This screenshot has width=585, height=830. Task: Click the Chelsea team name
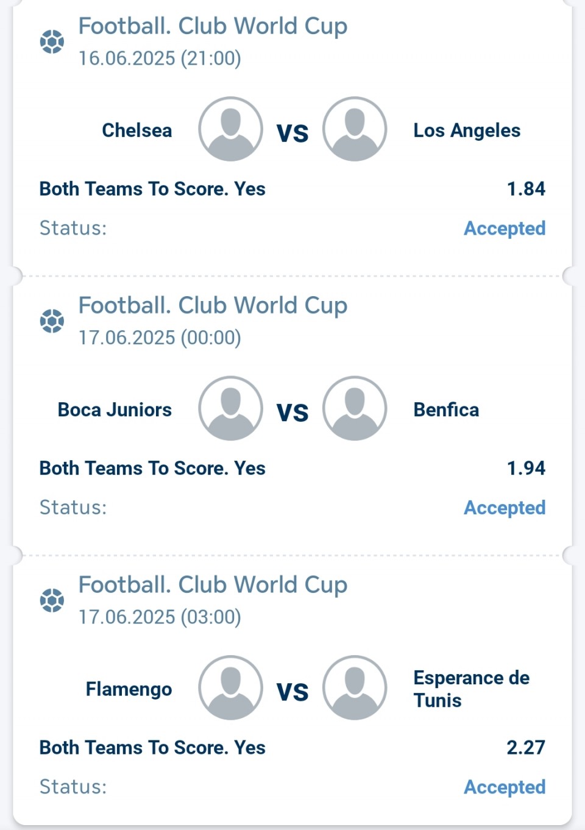pyautogui.click(x=137, y=130)
